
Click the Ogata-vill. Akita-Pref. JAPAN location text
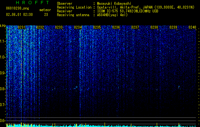(x=146, y=7)
